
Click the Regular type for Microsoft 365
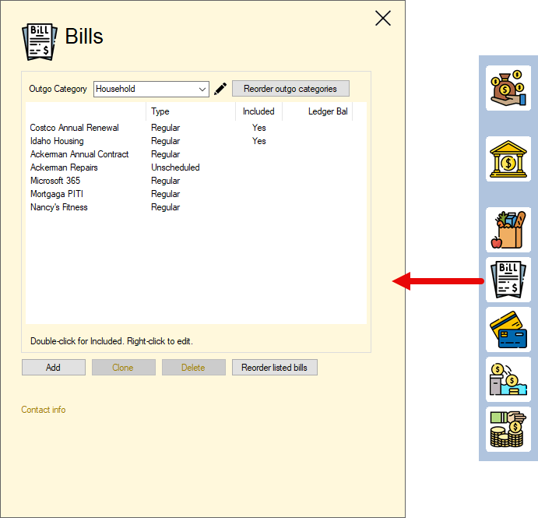point(165,181)
